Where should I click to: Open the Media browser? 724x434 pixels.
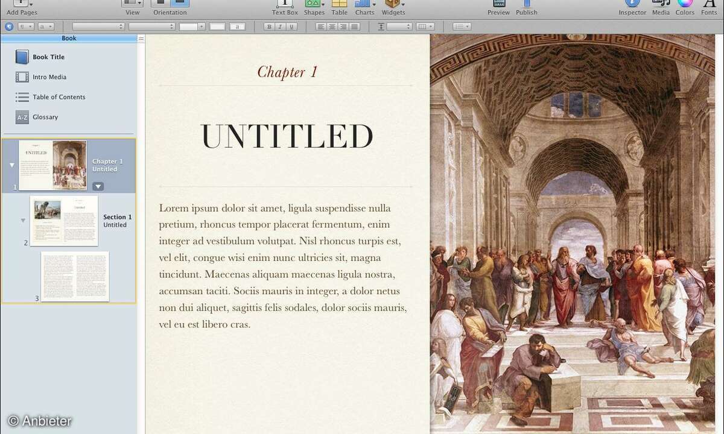coord(661,8)
